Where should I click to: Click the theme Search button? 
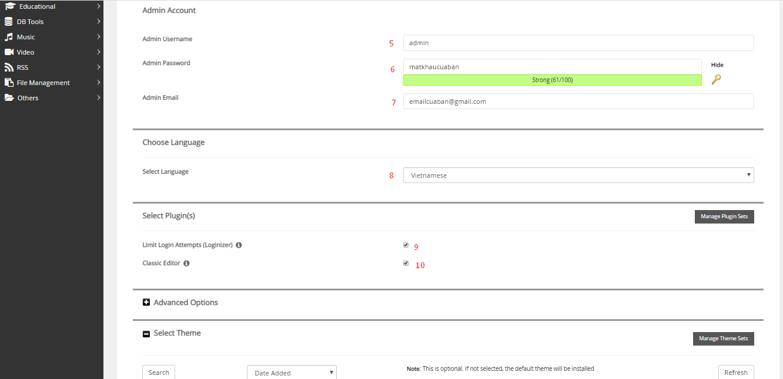click(x=159, y=373)
